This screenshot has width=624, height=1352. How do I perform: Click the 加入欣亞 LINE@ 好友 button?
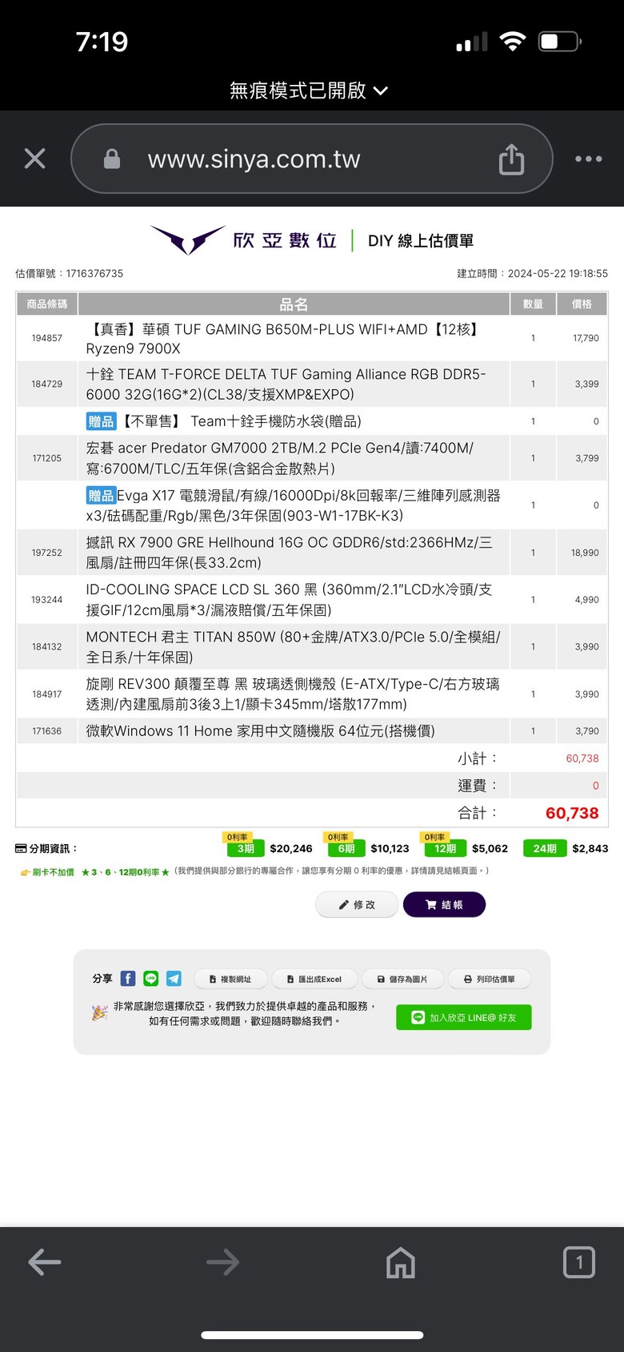(464, 1017)
